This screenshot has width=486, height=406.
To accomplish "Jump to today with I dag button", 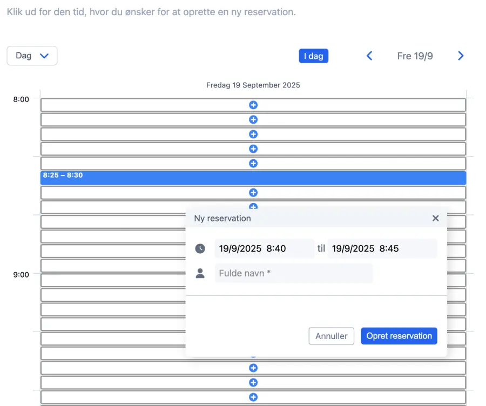I will tap(313, 56).
